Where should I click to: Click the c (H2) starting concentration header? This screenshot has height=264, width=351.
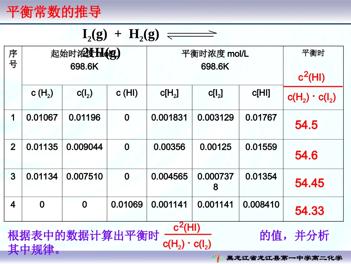coord(42,93)
